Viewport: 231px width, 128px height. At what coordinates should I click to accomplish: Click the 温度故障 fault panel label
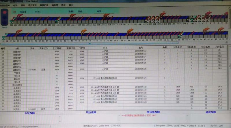210,112
